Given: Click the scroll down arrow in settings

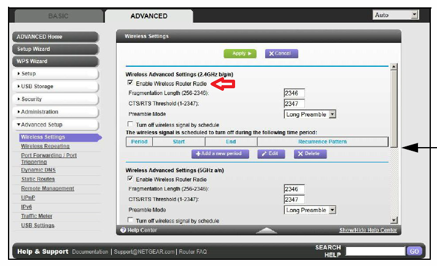Looking at the screenshot, I should 393,219.
